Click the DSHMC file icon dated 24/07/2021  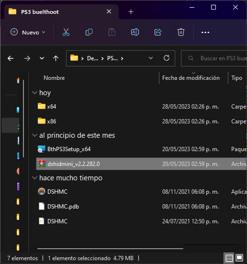42,221
